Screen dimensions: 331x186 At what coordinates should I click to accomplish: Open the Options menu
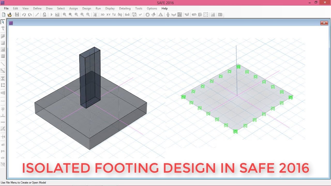point(152,9)
